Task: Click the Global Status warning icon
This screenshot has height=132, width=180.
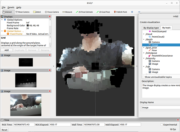Action: [5, 31]
